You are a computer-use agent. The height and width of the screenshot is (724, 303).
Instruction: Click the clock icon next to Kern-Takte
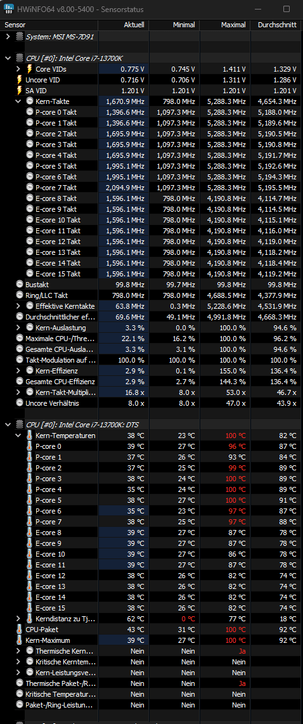tap(30, 101)
